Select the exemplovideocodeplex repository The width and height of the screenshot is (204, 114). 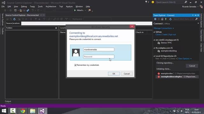(177, 77)
